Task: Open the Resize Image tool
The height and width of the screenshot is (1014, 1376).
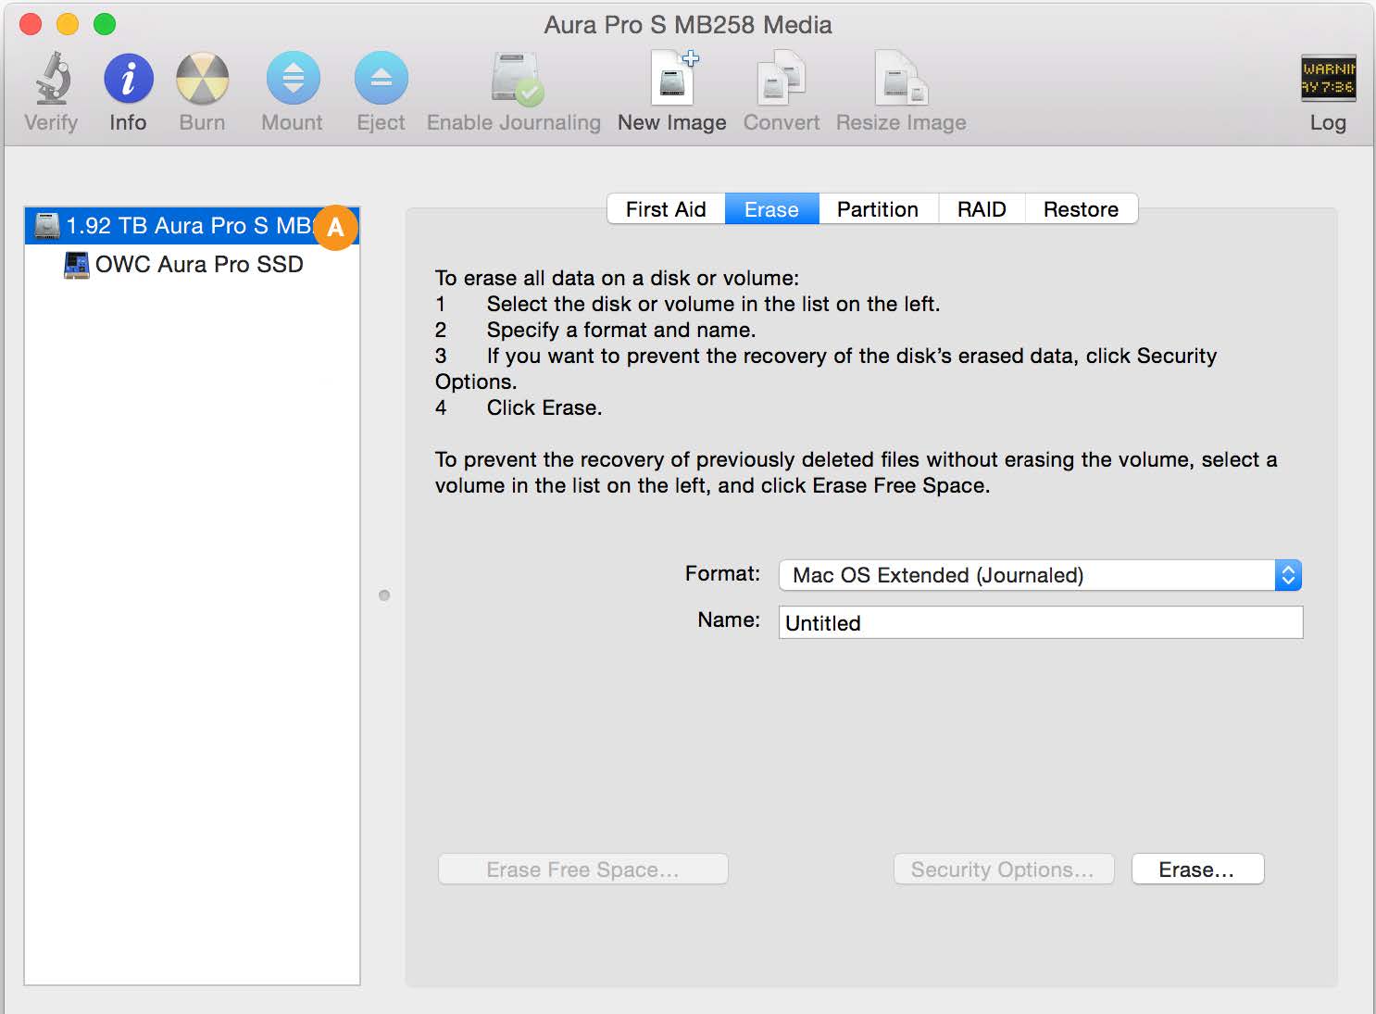Action: (899, 88)
